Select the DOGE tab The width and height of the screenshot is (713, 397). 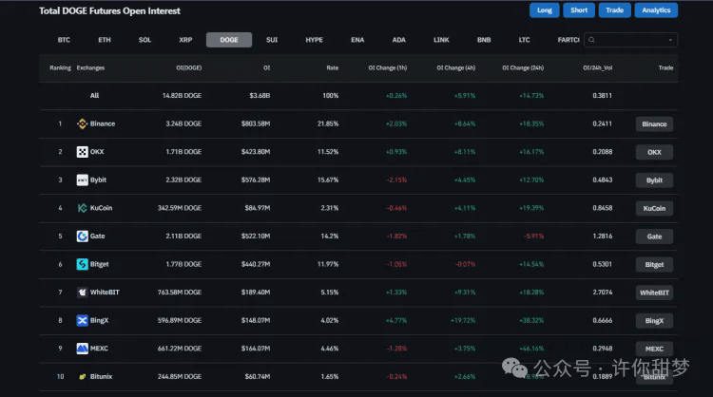[x=229, y=40]
